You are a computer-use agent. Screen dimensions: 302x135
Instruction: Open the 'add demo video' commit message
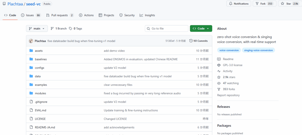[114, 51]
